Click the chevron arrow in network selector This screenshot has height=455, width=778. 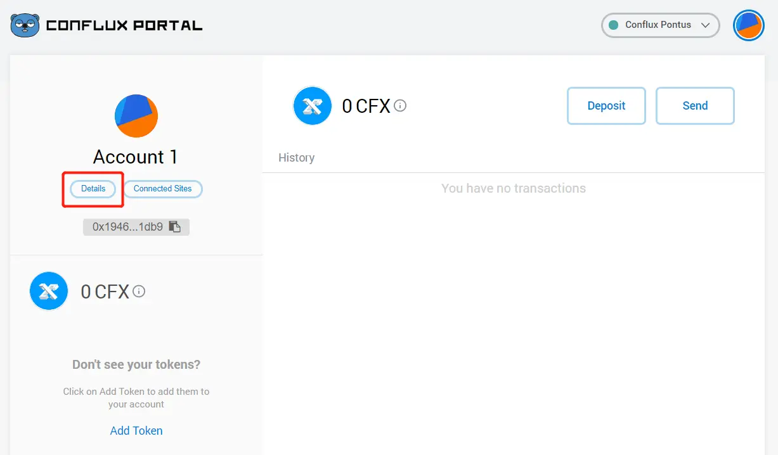pyautogui.click(x=705, y=25)
